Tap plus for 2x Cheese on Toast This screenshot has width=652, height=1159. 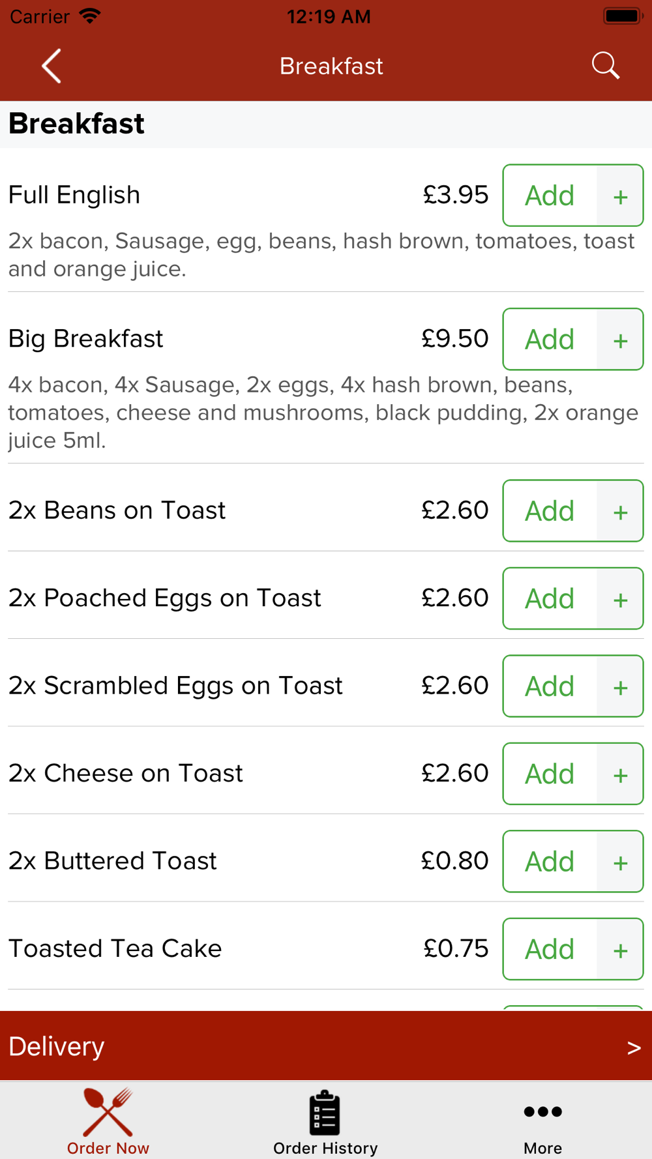point(620,774)
